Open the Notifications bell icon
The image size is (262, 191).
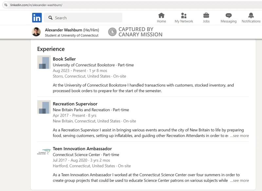coord(251,15)
